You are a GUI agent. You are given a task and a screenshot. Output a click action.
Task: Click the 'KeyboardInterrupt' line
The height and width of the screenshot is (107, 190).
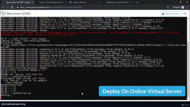(x=11, y=85)
